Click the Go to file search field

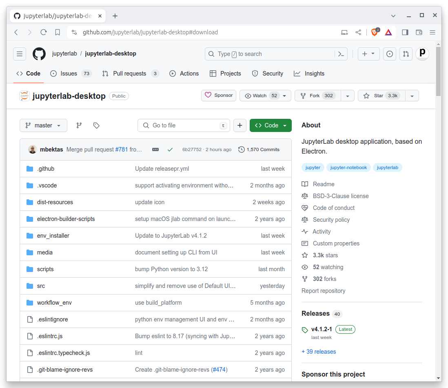click(184, 125)
